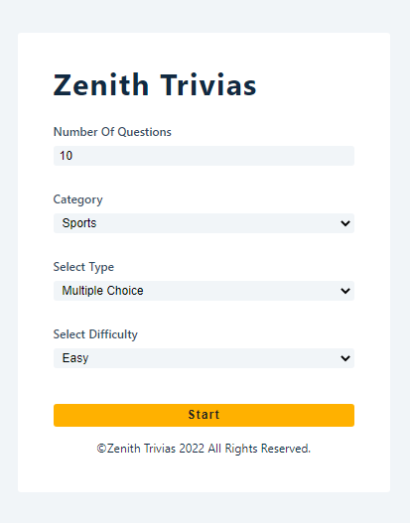Open the Select Type dropdown
Screen dimensions: 410x523
204,291
